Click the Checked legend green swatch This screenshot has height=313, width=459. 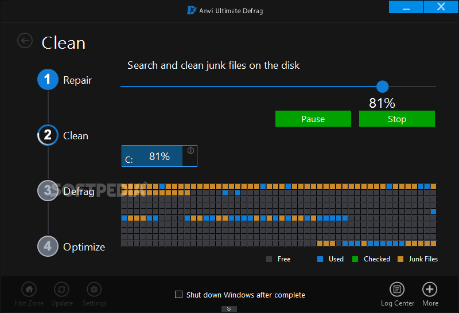pos(355,259)
